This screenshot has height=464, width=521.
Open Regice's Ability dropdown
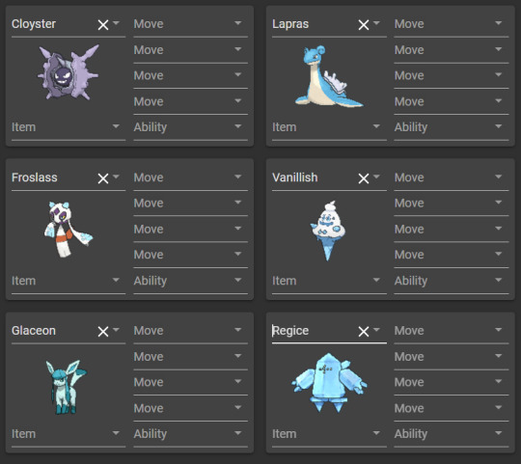[x=452, y=434]
